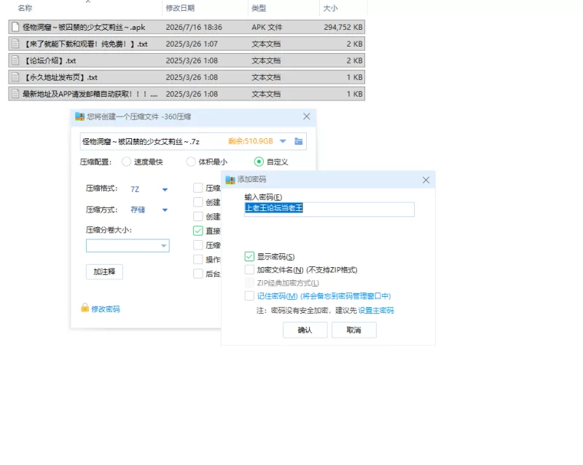This screenshot has height=465, width=583.
Task: Click the 294,752 KB size cell
Action: tap(343, 27)
